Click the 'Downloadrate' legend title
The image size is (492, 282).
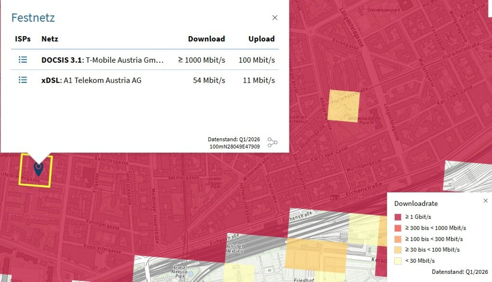coord(416,203)
